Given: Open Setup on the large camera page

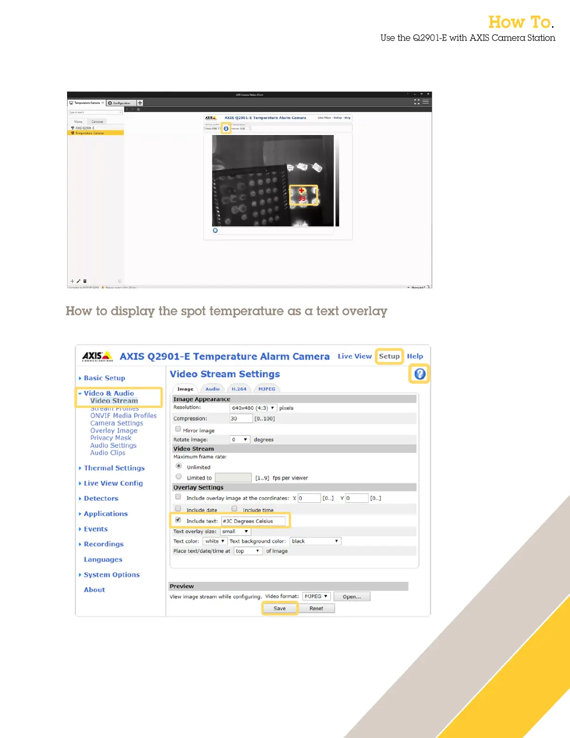Looking at the screenshot, I should 389,356.
